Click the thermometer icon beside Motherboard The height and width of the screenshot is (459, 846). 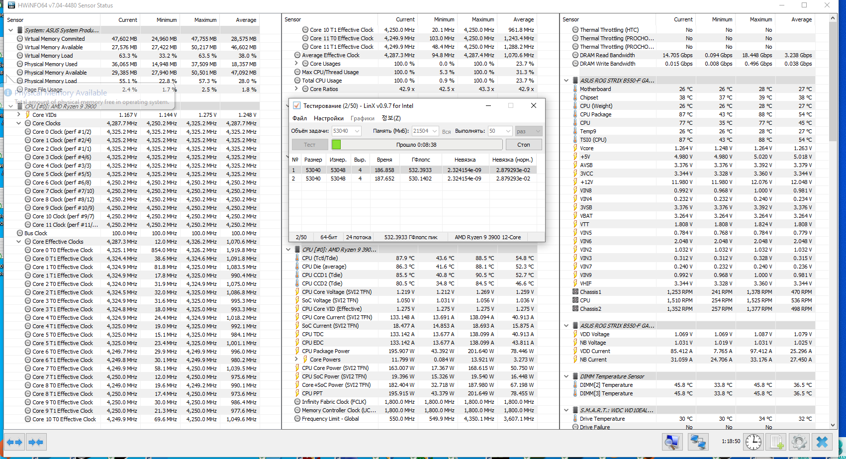pos(575,89)
